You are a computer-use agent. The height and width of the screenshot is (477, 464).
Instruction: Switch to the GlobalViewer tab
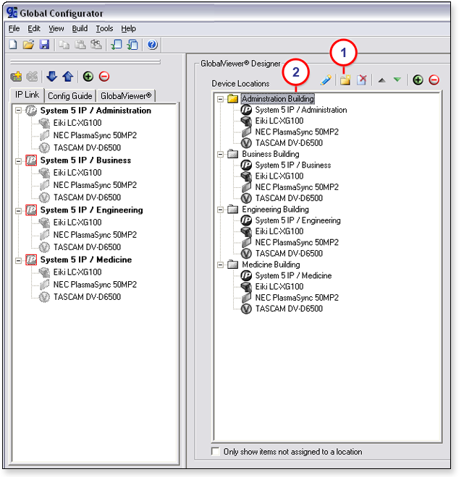(x=126, y=96)
